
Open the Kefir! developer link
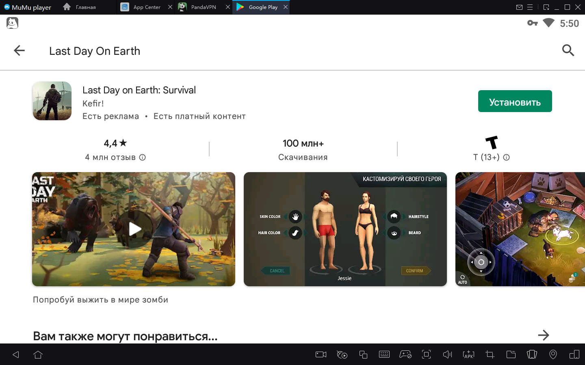pyautogui.click(x=93, y=104)
